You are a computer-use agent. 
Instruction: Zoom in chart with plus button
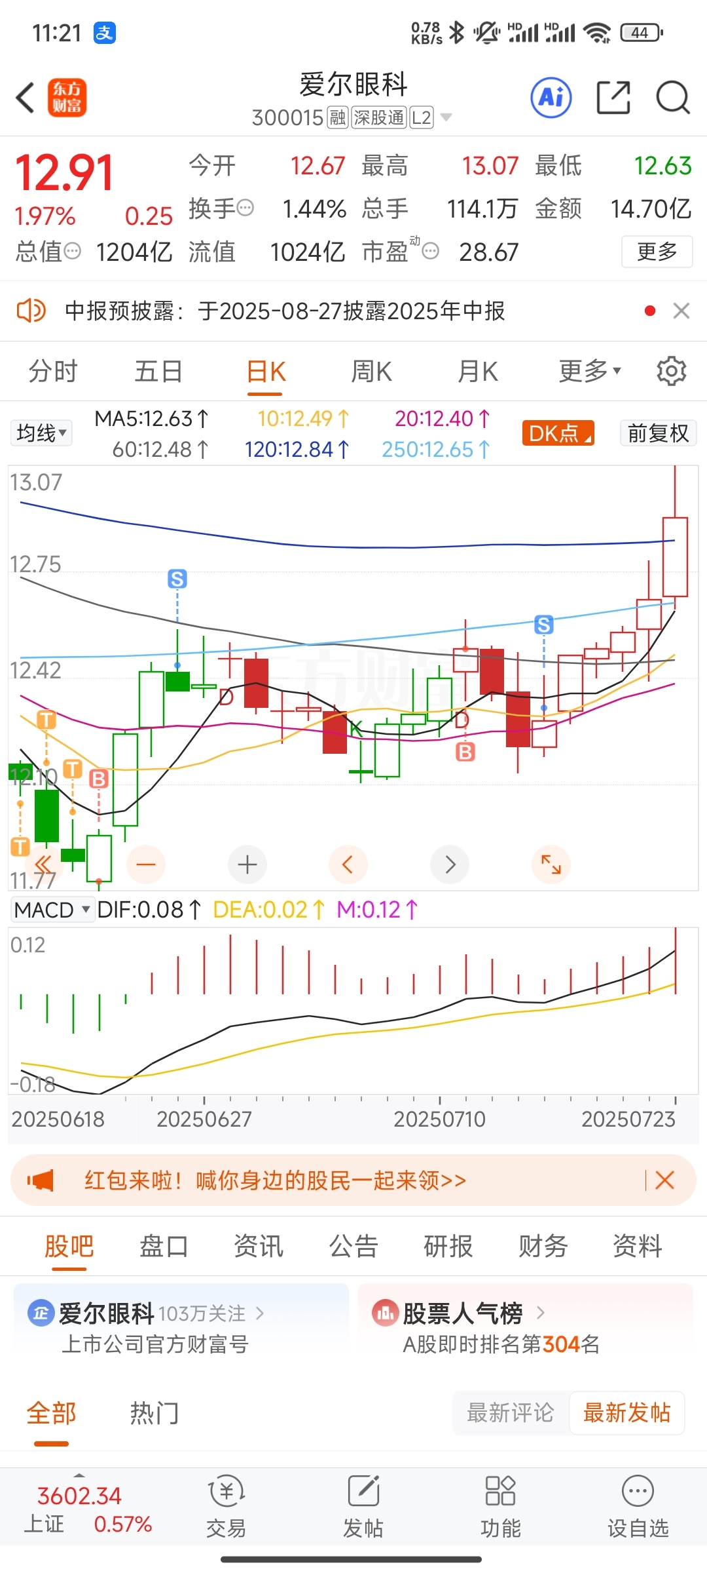pos(247,864)
